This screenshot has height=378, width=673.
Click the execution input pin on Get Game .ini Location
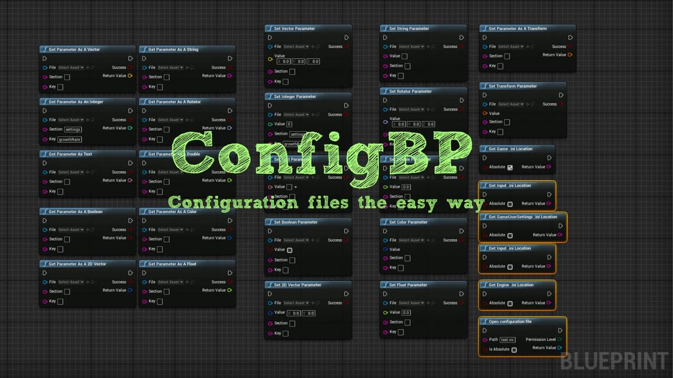point(485,157)
